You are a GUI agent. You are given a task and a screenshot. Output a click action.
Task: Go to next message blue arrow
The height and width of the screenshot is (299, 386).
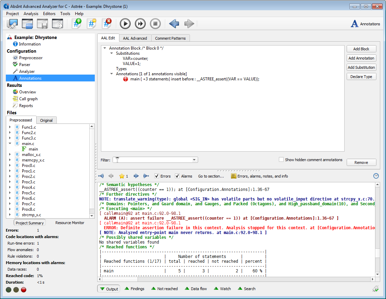click(x=136, y=176)
